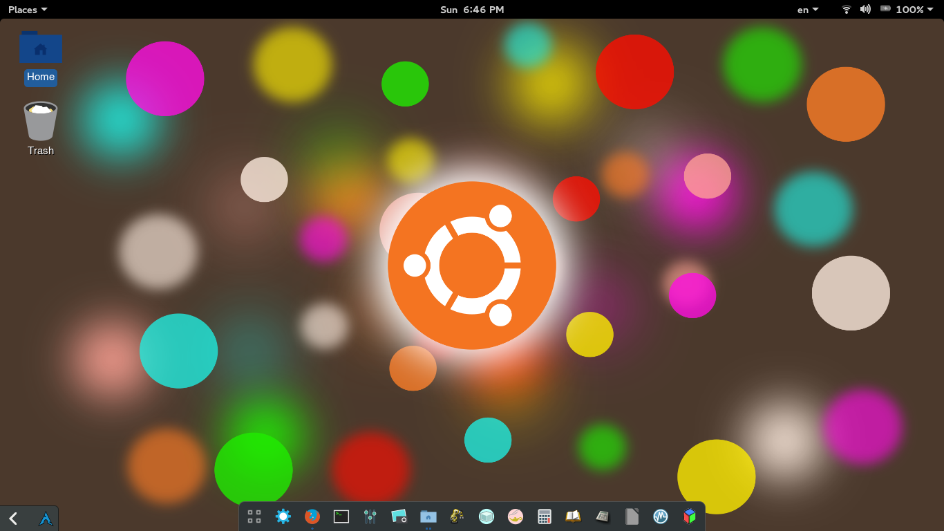Click the 100% battery percentage text

pos(909,10)
